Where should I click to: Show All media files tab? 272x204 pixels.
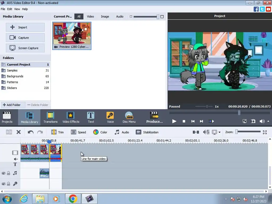click(79, 16)
